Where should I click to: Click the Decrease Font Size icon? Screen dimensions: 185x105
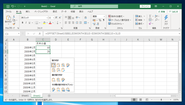pyautogui.click(x=60, y=18)
